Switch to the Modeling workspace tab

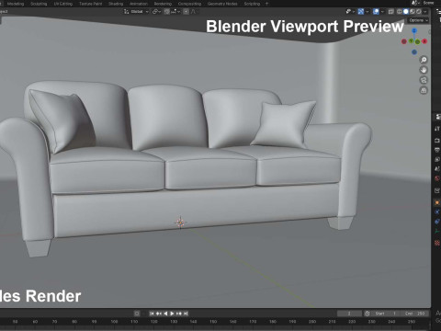click(x=16, y=4)
